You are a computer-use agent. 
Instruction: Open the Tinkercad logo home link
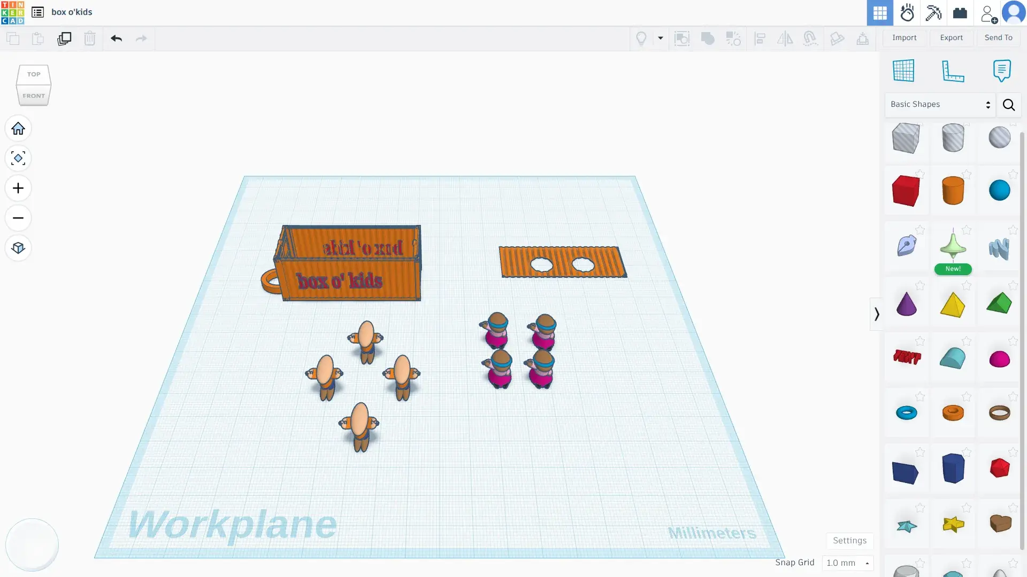(x=12, y=12)
